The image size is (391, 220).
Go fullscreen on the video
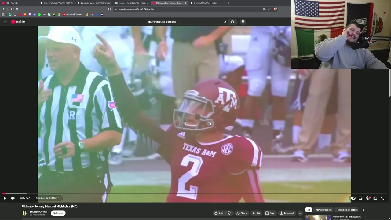click(382, 198)
